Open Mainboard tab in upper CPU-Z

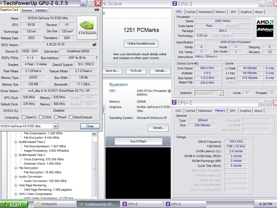(x=206, y=12)
